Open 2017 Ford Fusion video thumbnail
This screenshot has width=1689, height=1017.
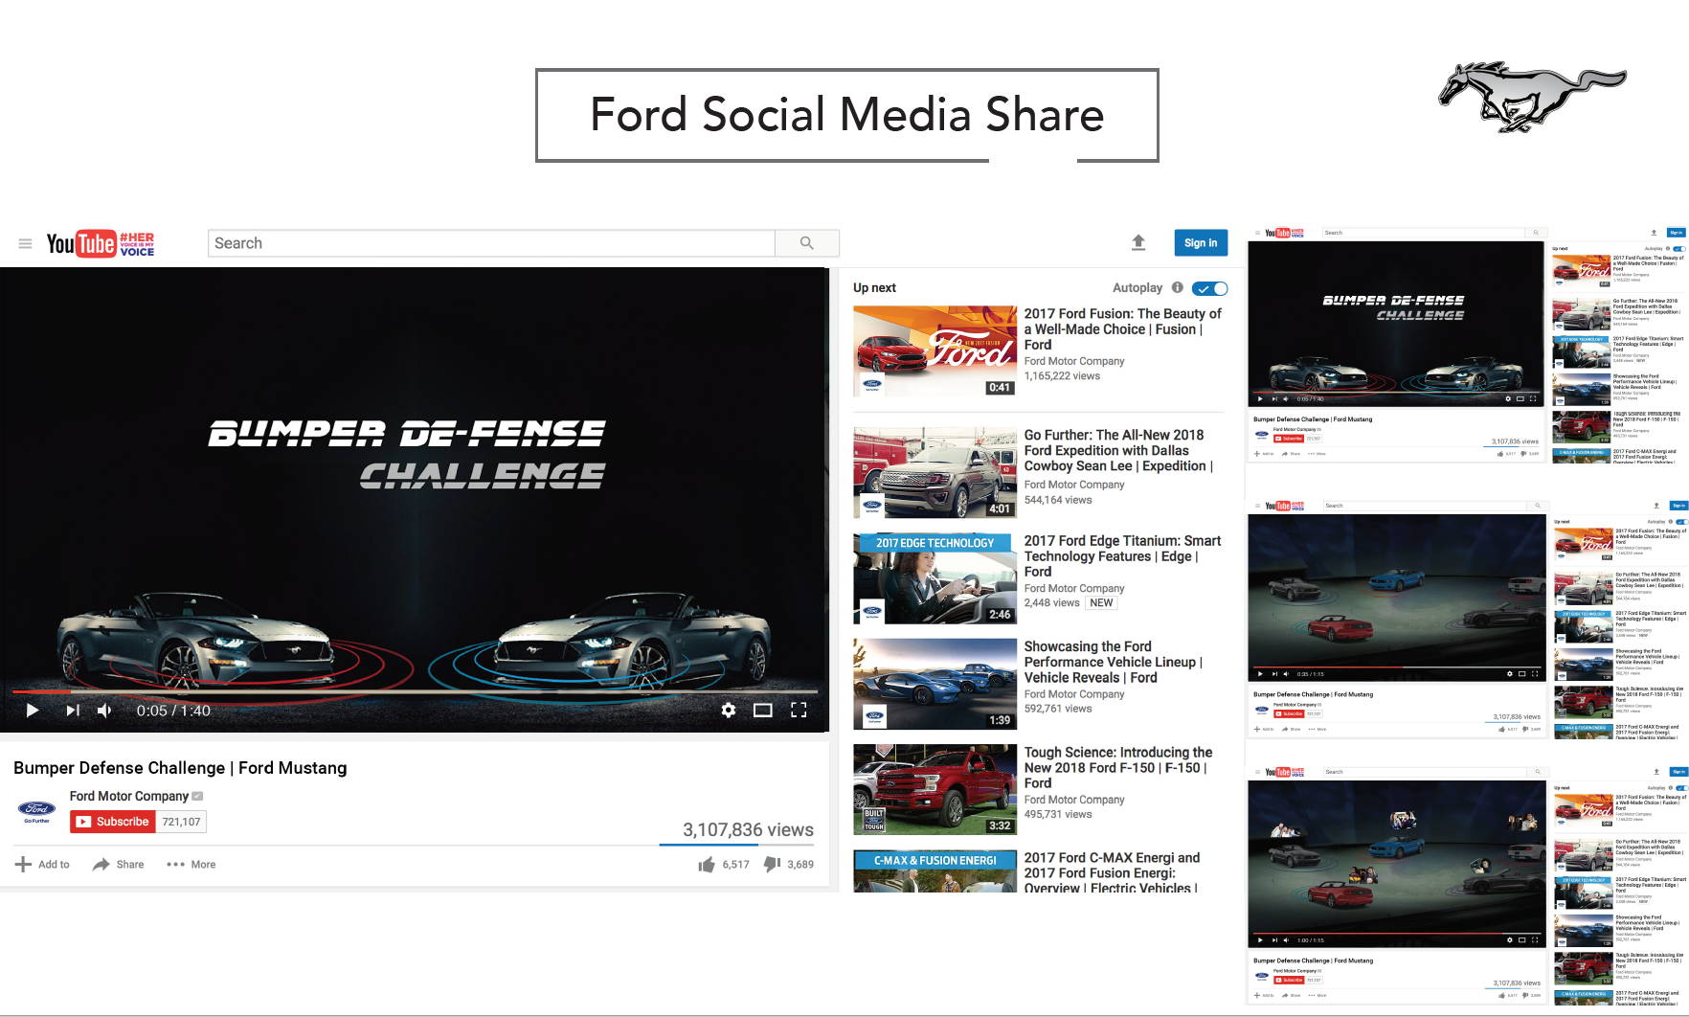click(935, 351)
